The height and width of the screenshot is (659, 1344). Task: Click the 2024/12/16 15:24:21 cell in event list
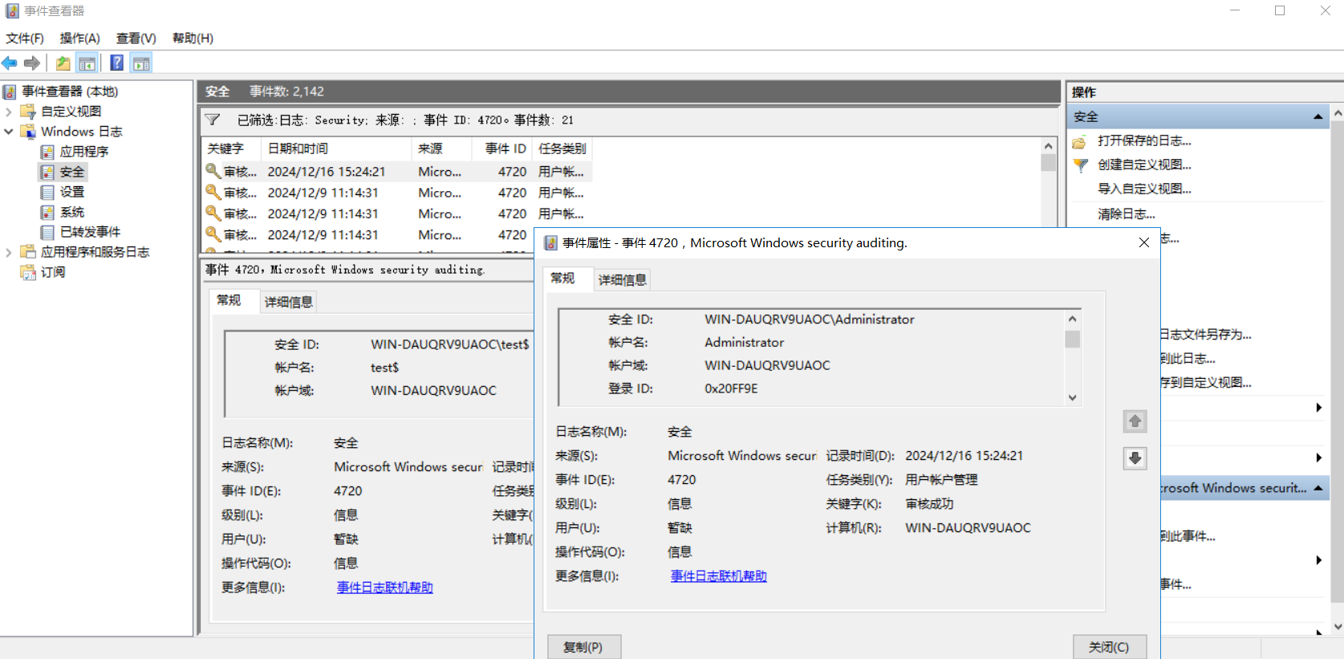click(x=327, y=172)
